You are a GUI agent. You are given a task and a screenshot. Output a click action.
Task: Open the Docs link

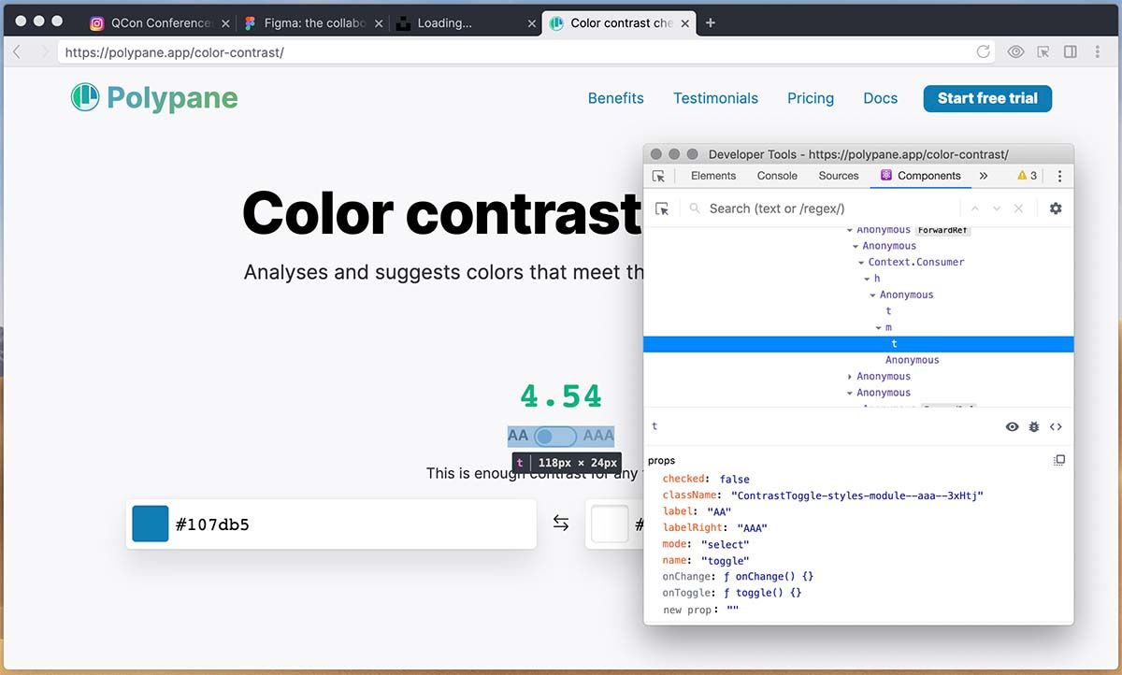(x=881, y=98)
